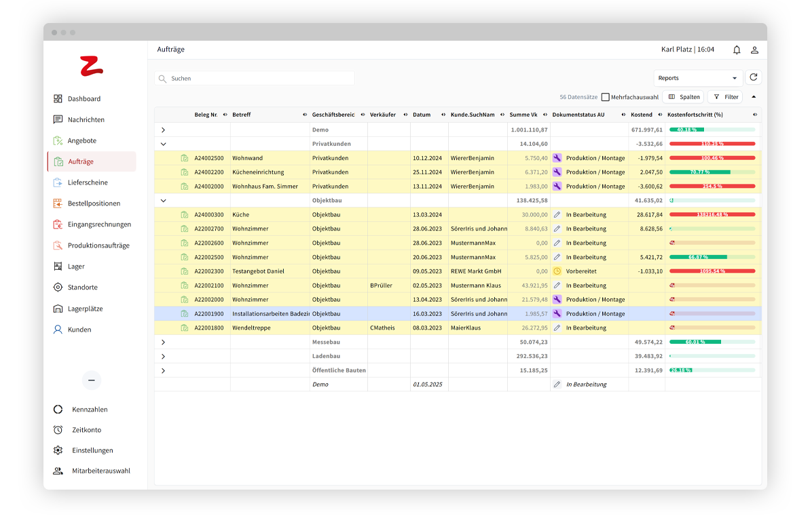
Task: Expand the Messebau group row
Action: 163,342
